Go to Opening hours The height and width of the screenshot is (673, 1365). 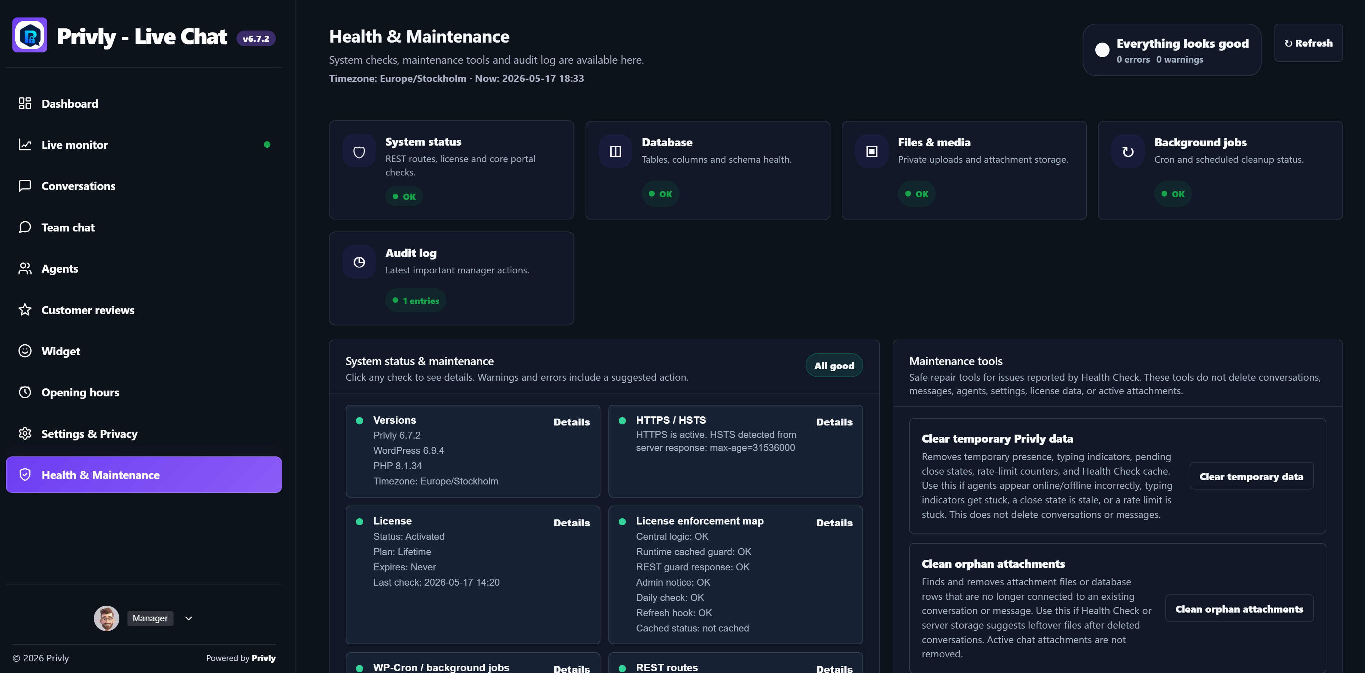[x=144, y=392]
